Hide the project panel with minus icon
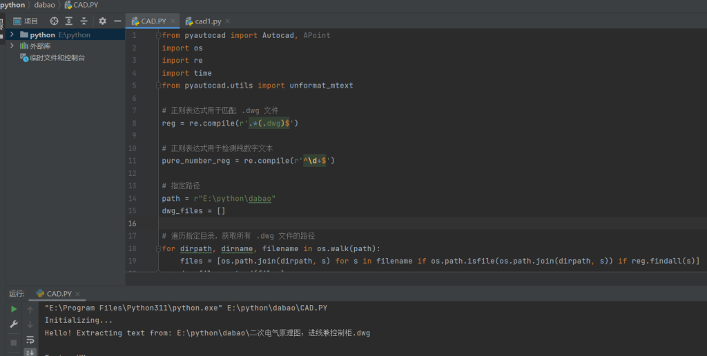Image resolution: width=707 pixels, height=356 pixels. (x=117, y=21)
